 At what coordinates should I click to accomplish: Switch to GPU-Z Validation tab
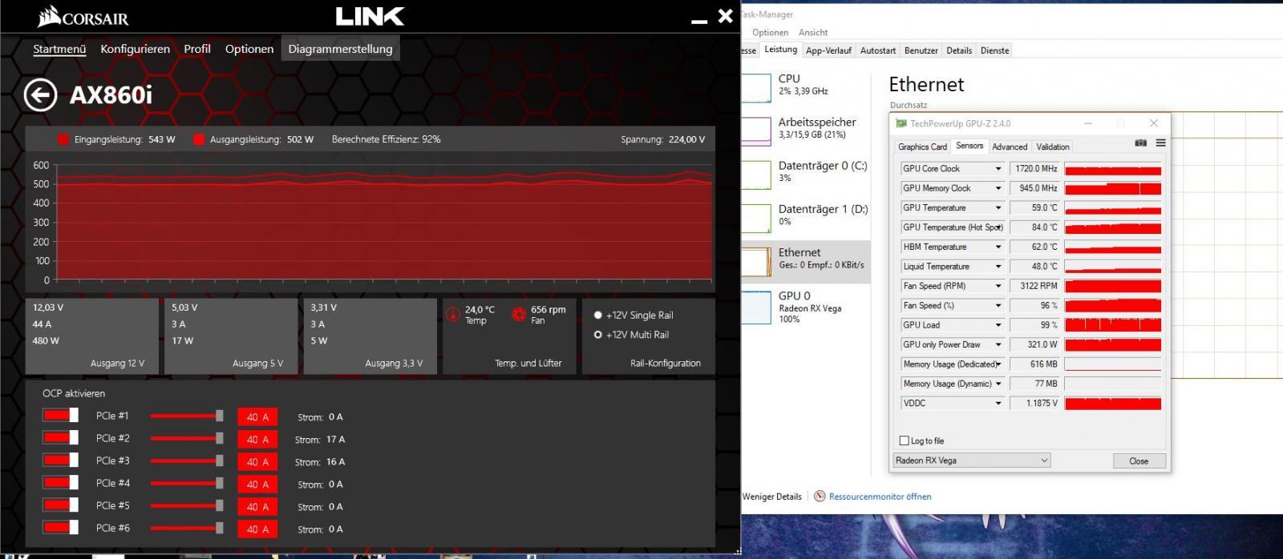click(1053, 147)
